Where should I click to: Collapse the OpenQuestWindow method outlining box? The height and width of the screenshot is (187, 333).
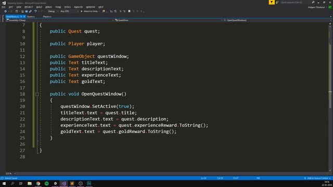click(37, 94)
